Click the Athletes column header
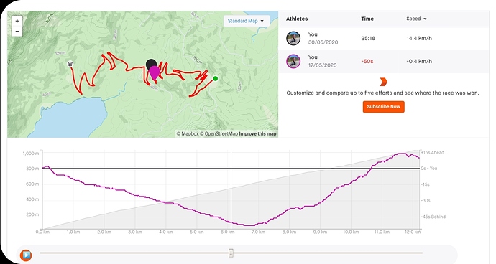Viewport: 496px width, 264px height. coord(297,19)
